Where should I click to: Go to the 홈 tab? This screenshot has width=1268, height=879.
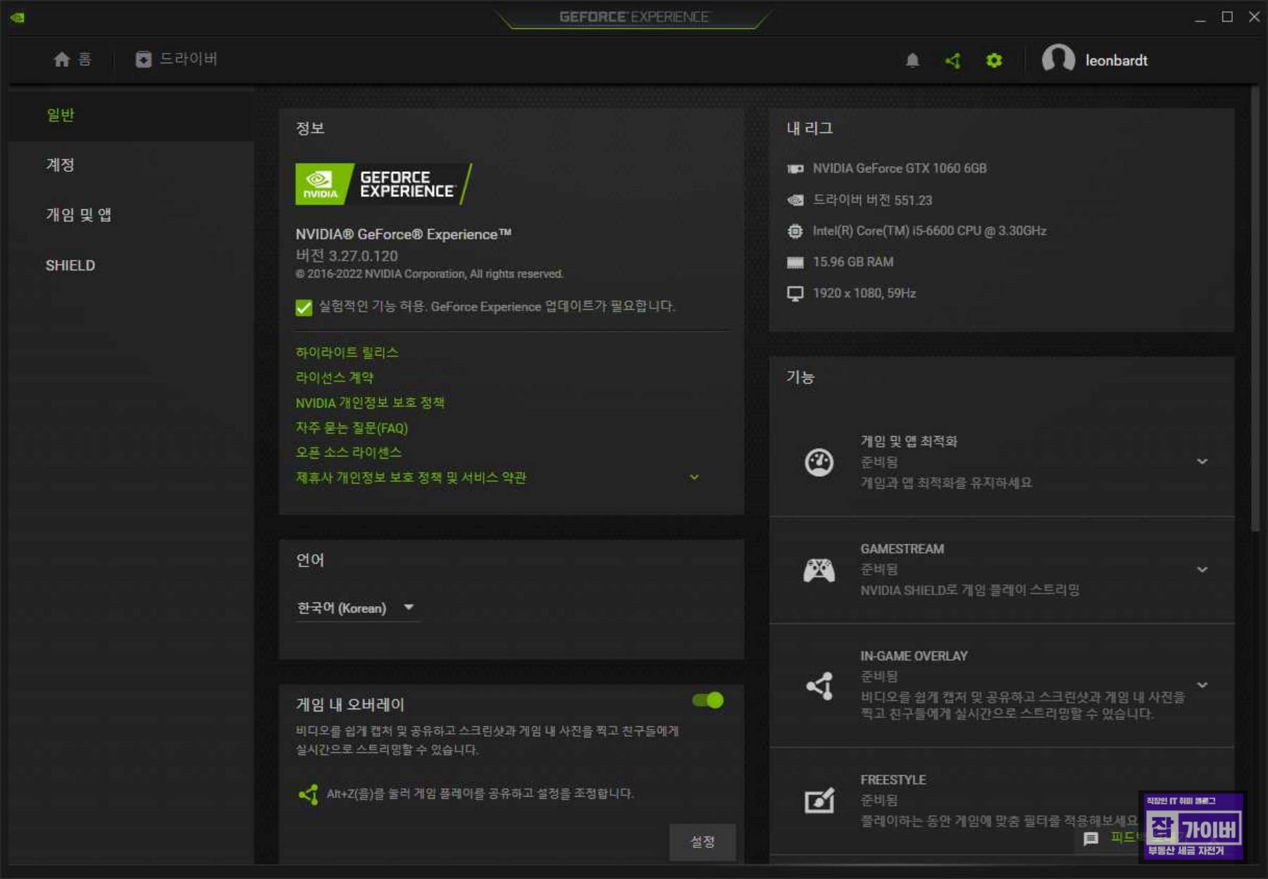coord(73,59)
